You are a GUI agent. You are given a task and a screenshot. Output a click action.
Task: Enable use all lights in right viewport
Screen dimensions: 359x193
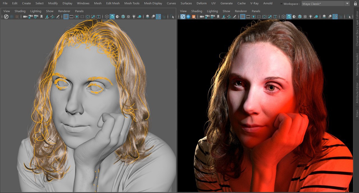click(310, 17)
